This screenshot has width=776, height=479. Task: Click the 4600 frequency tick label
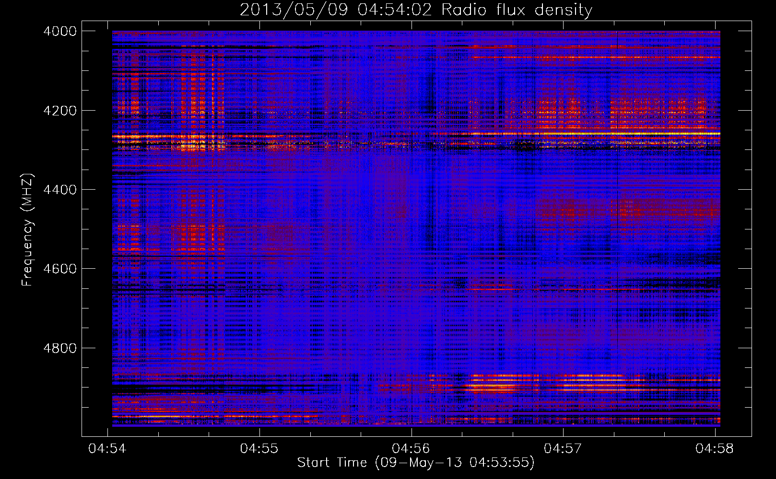click(60, 269)
